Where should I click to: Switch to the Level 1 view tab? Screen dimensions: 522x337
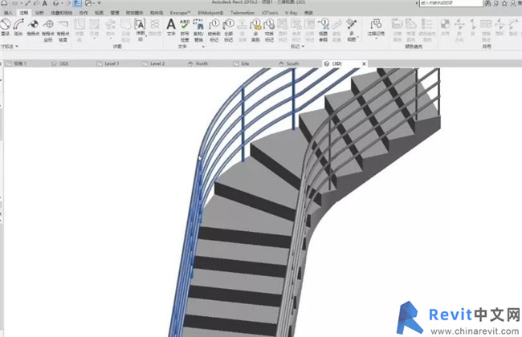108,63
